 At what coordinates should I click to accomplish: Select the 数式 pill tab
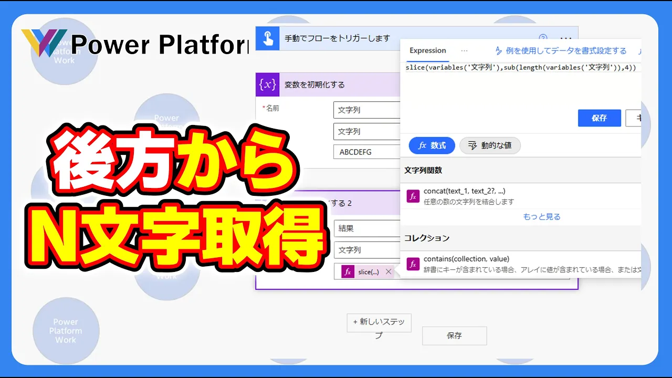click(x=432, y=145)
